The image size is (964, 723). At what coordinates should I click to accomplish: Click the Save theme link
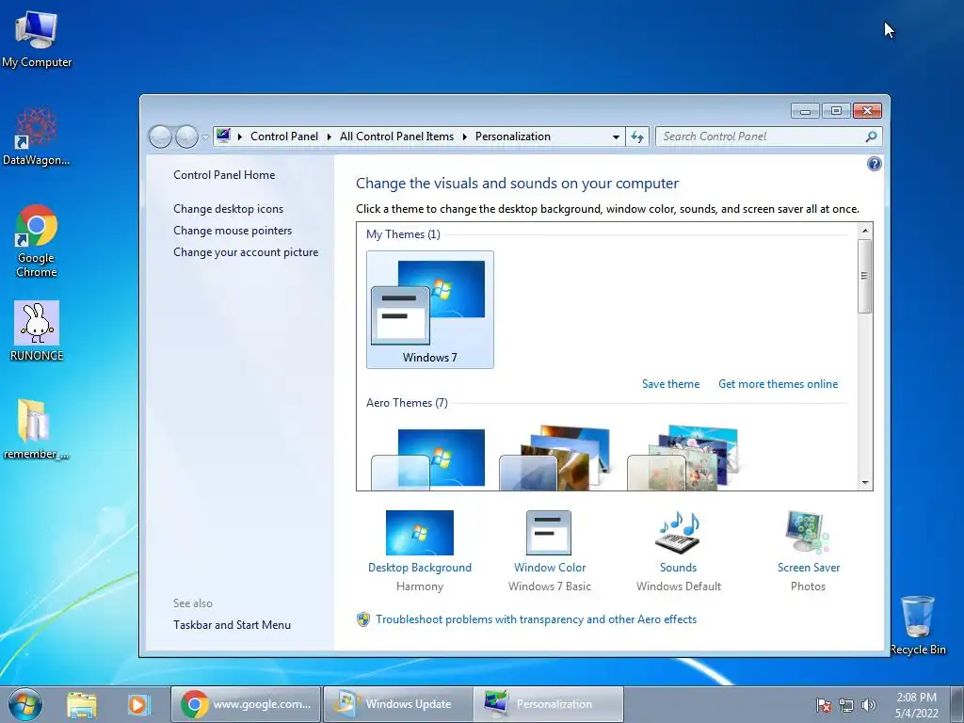670,384
